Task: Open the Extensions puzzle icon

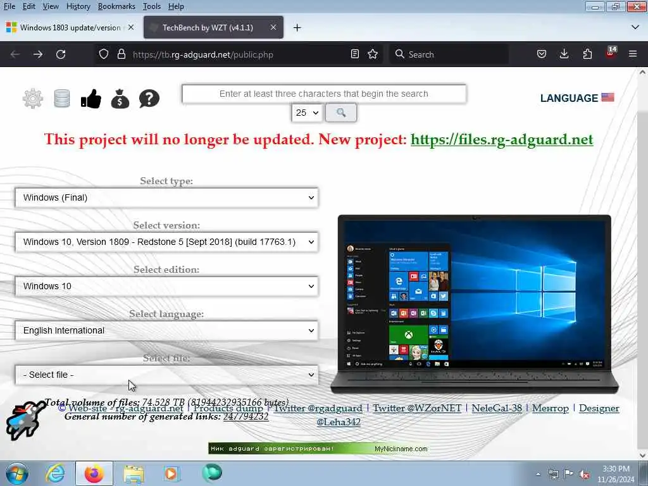Action: click(x=587, y=54)
